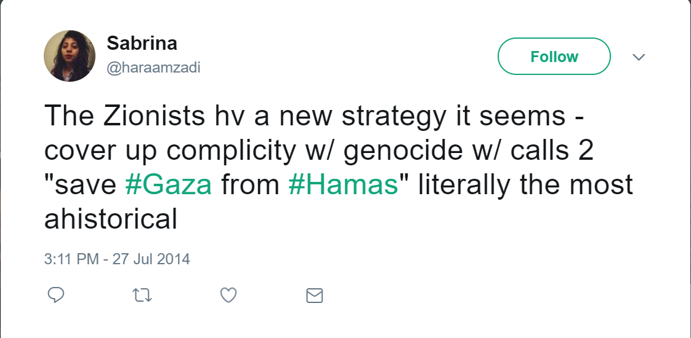Open Sabrina's profile picture
The height and width of the screenshot is (338, 691).
pos(69,56)
